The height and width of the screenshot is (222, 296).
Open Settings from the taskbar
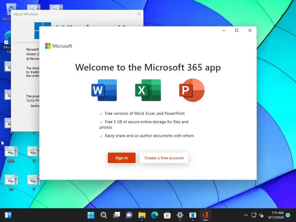180,215
